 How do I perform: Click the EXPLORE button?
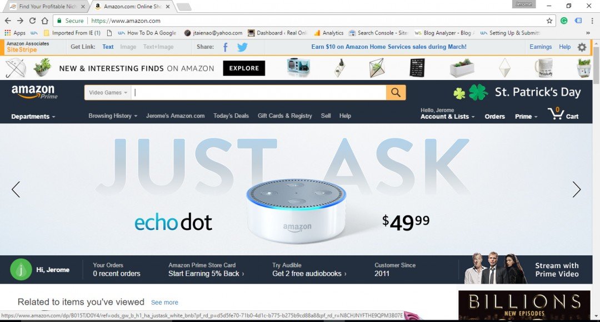244,68
